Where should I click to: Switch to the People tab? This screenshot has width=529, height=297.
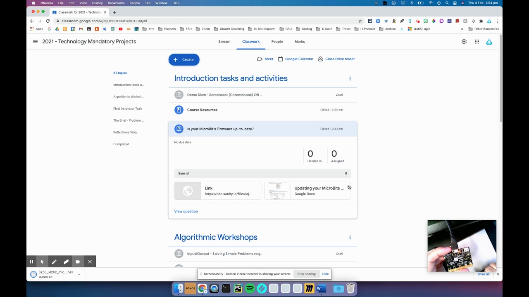point(277,42)
